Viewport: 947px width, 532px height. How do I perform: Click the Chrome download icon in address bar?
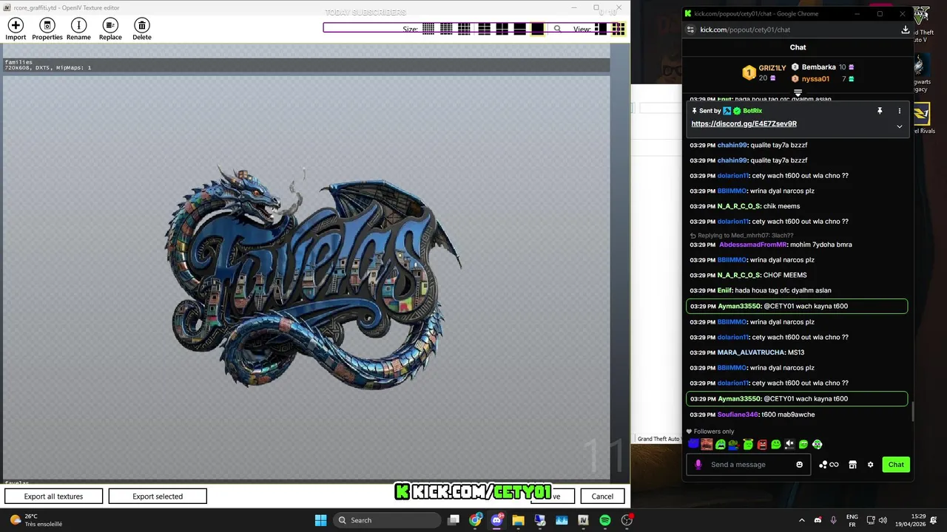[905, 30]
